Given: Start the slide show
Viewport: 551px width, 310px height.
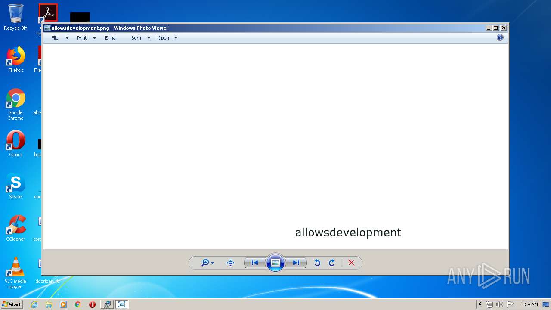Looking at the screenshot, I should (x=275, y=263).
